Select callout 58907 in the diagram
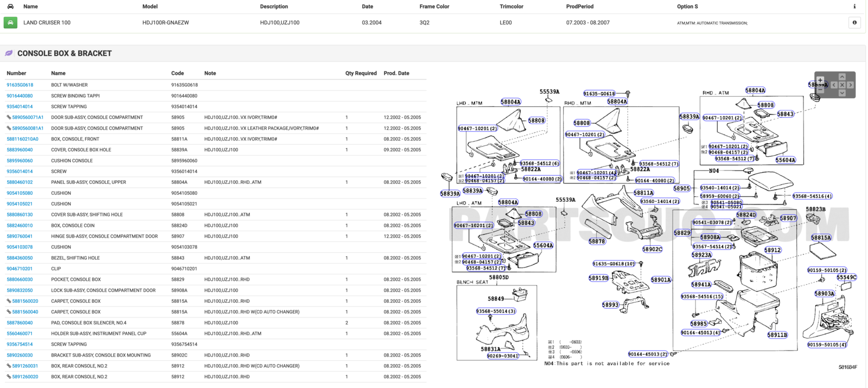The image size is (868, 388). pos(788,218)
